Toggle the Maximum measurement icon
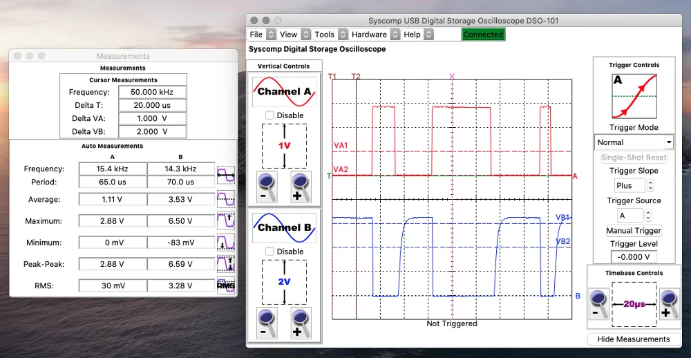 tap(226, 221)
